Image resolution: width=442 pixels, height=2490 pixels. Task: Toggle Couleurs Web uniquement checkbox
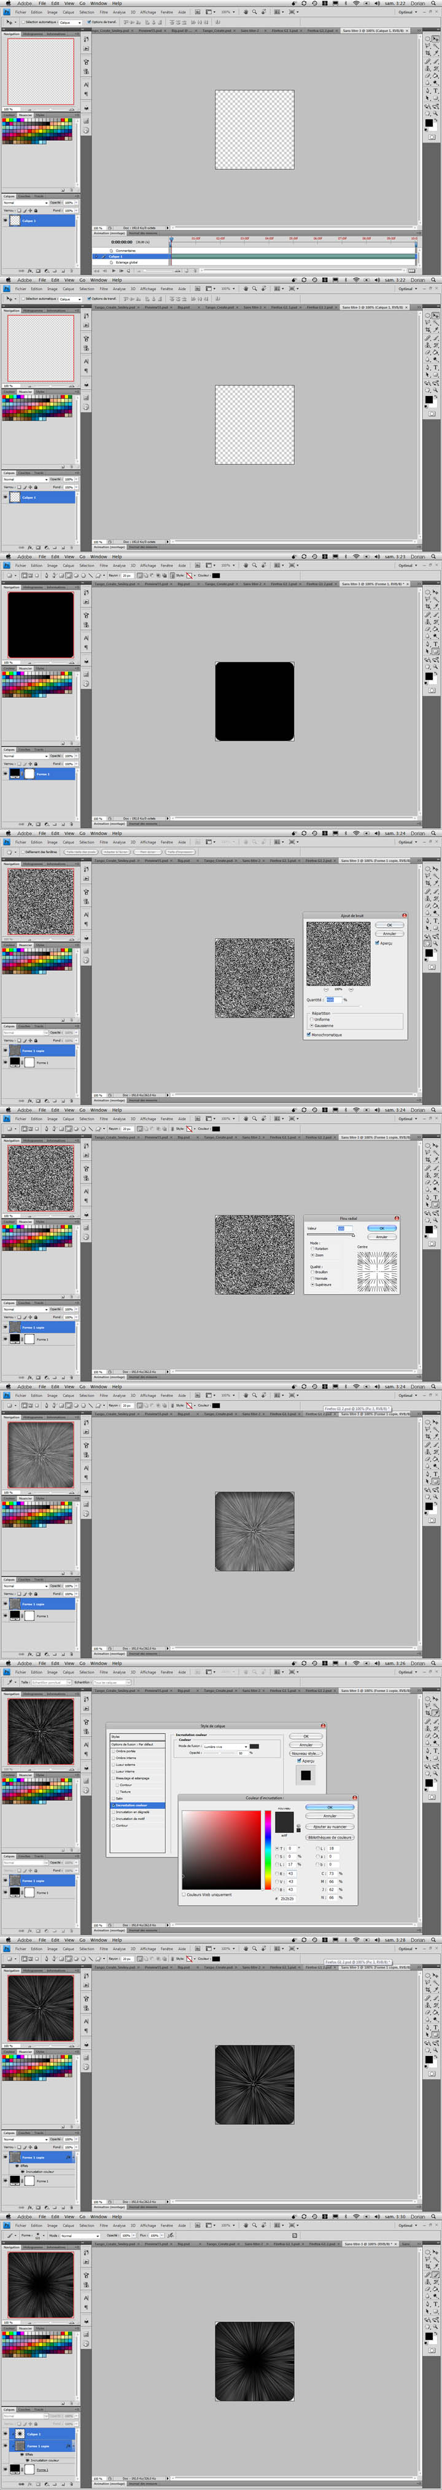tap(184, 1895)
